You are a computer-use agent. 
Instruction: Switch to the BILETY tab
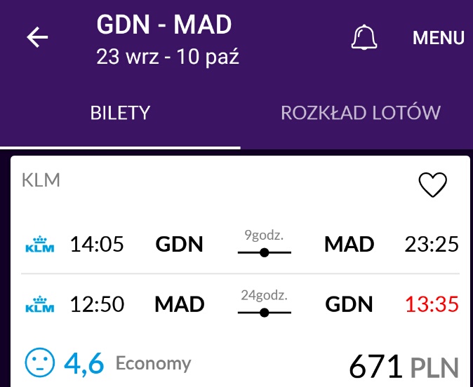(x=120, y=113)
